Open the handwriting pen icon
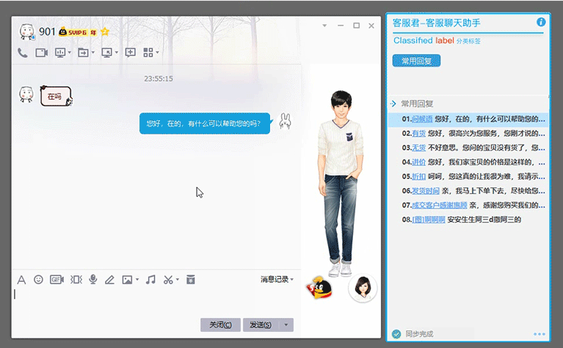 pos(109,280)
